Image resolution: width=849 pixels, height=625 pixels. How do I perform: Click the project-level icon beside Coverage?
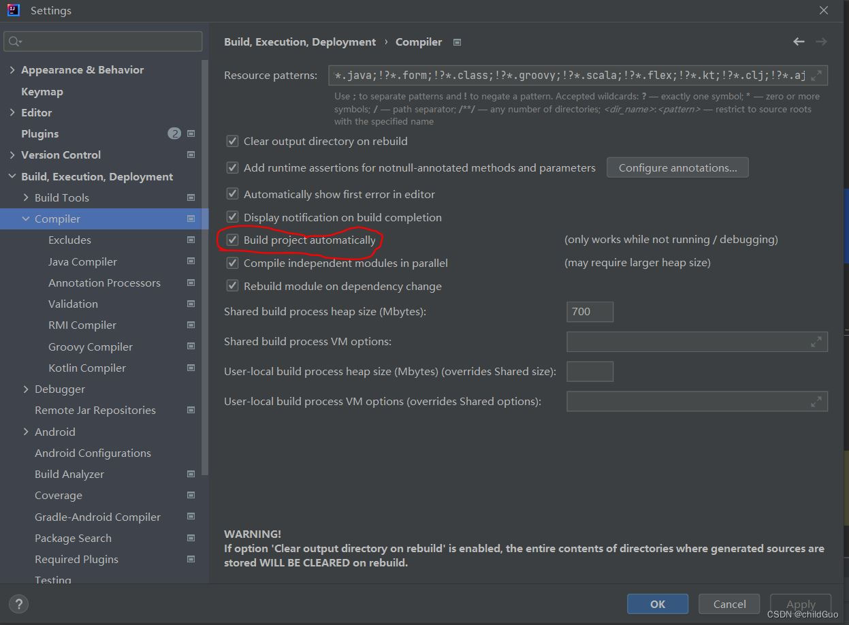point(191,495)
